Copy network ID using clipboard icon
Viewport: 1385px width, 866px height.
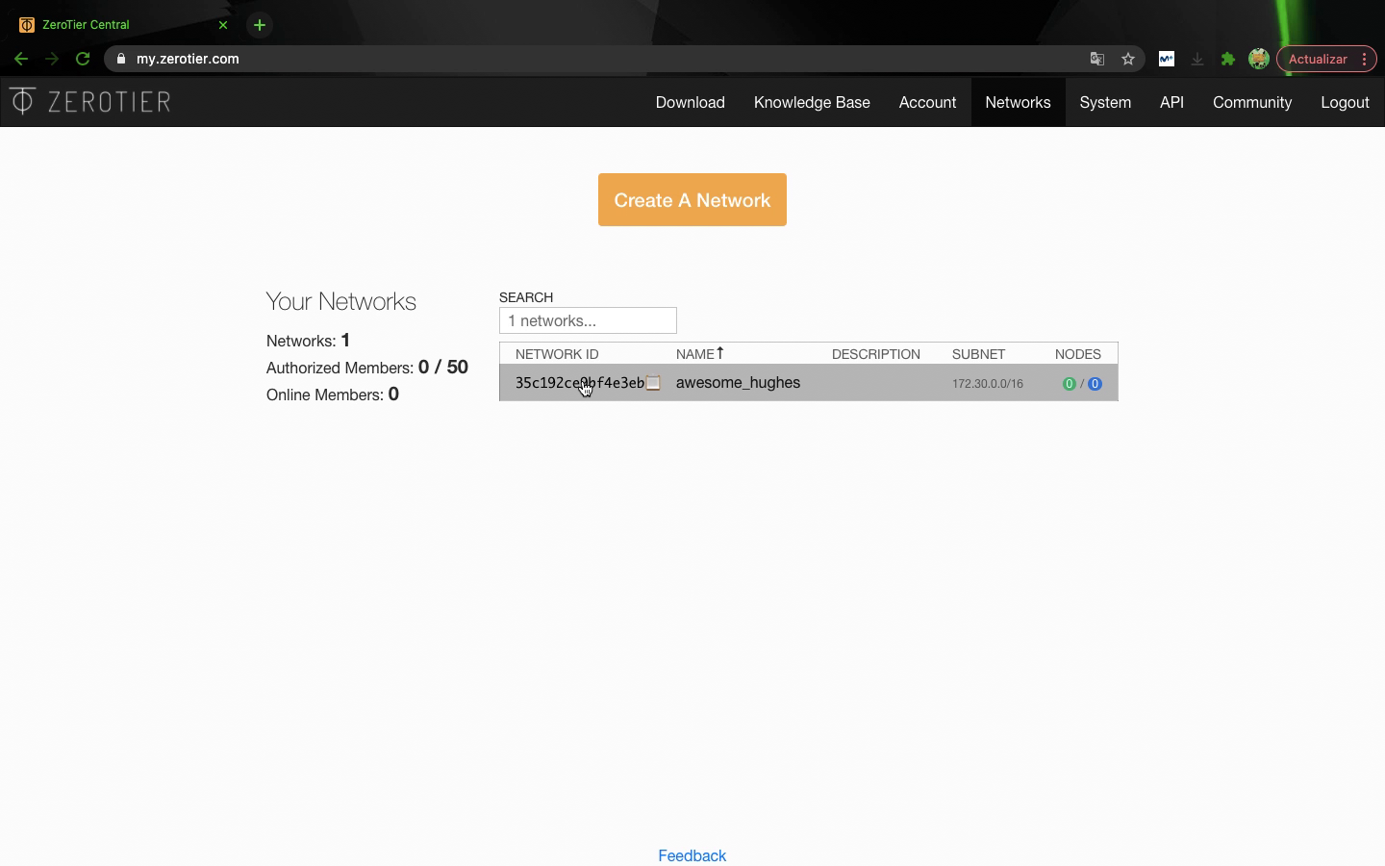pos(653,383)
